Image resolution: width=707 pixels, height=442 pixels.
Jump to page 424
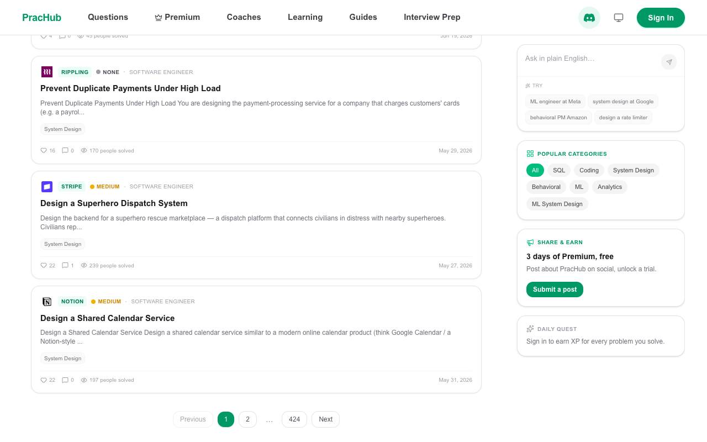[294, 419]
